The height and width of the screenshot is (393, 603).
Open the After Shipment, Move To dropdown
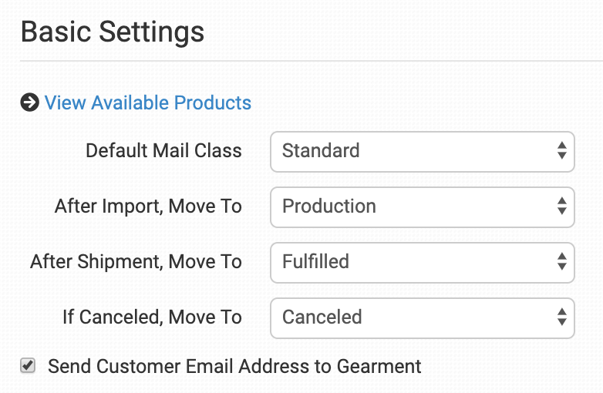click(x=422, y=262)
